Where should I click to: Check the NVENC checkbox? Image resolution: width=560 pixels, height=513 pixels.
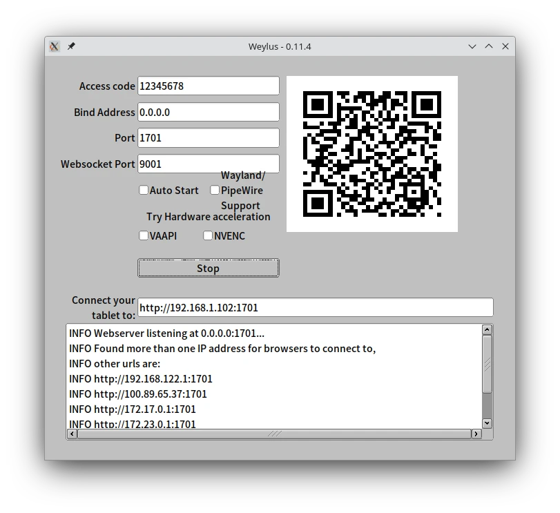coord(208,235)
